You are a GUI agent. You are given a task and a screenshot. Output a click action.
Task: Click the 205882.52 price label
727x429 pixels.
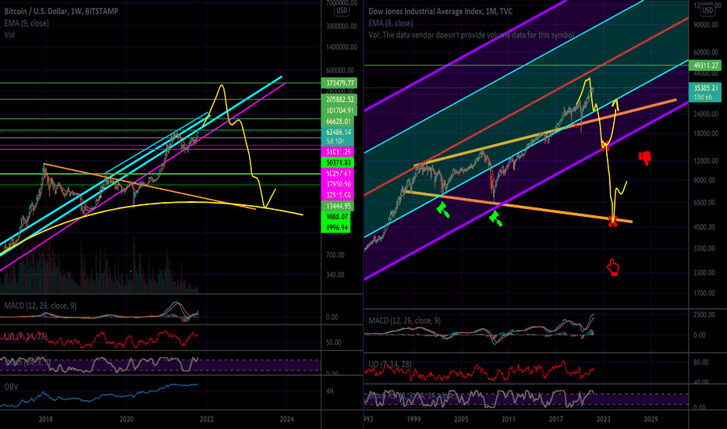(340, 99)
